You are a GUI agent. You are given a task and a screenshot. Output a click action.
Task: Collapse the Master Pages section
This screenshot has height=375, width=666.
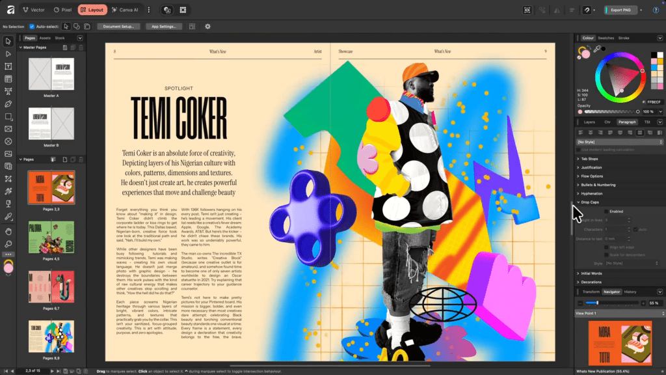[x=20, y=48]
